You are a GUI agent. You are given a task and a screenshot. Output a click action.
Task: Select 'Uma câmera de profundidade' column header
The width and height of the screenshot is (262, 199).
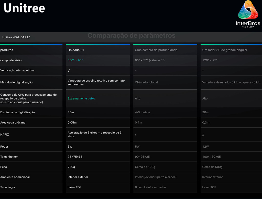coord(156,50)
